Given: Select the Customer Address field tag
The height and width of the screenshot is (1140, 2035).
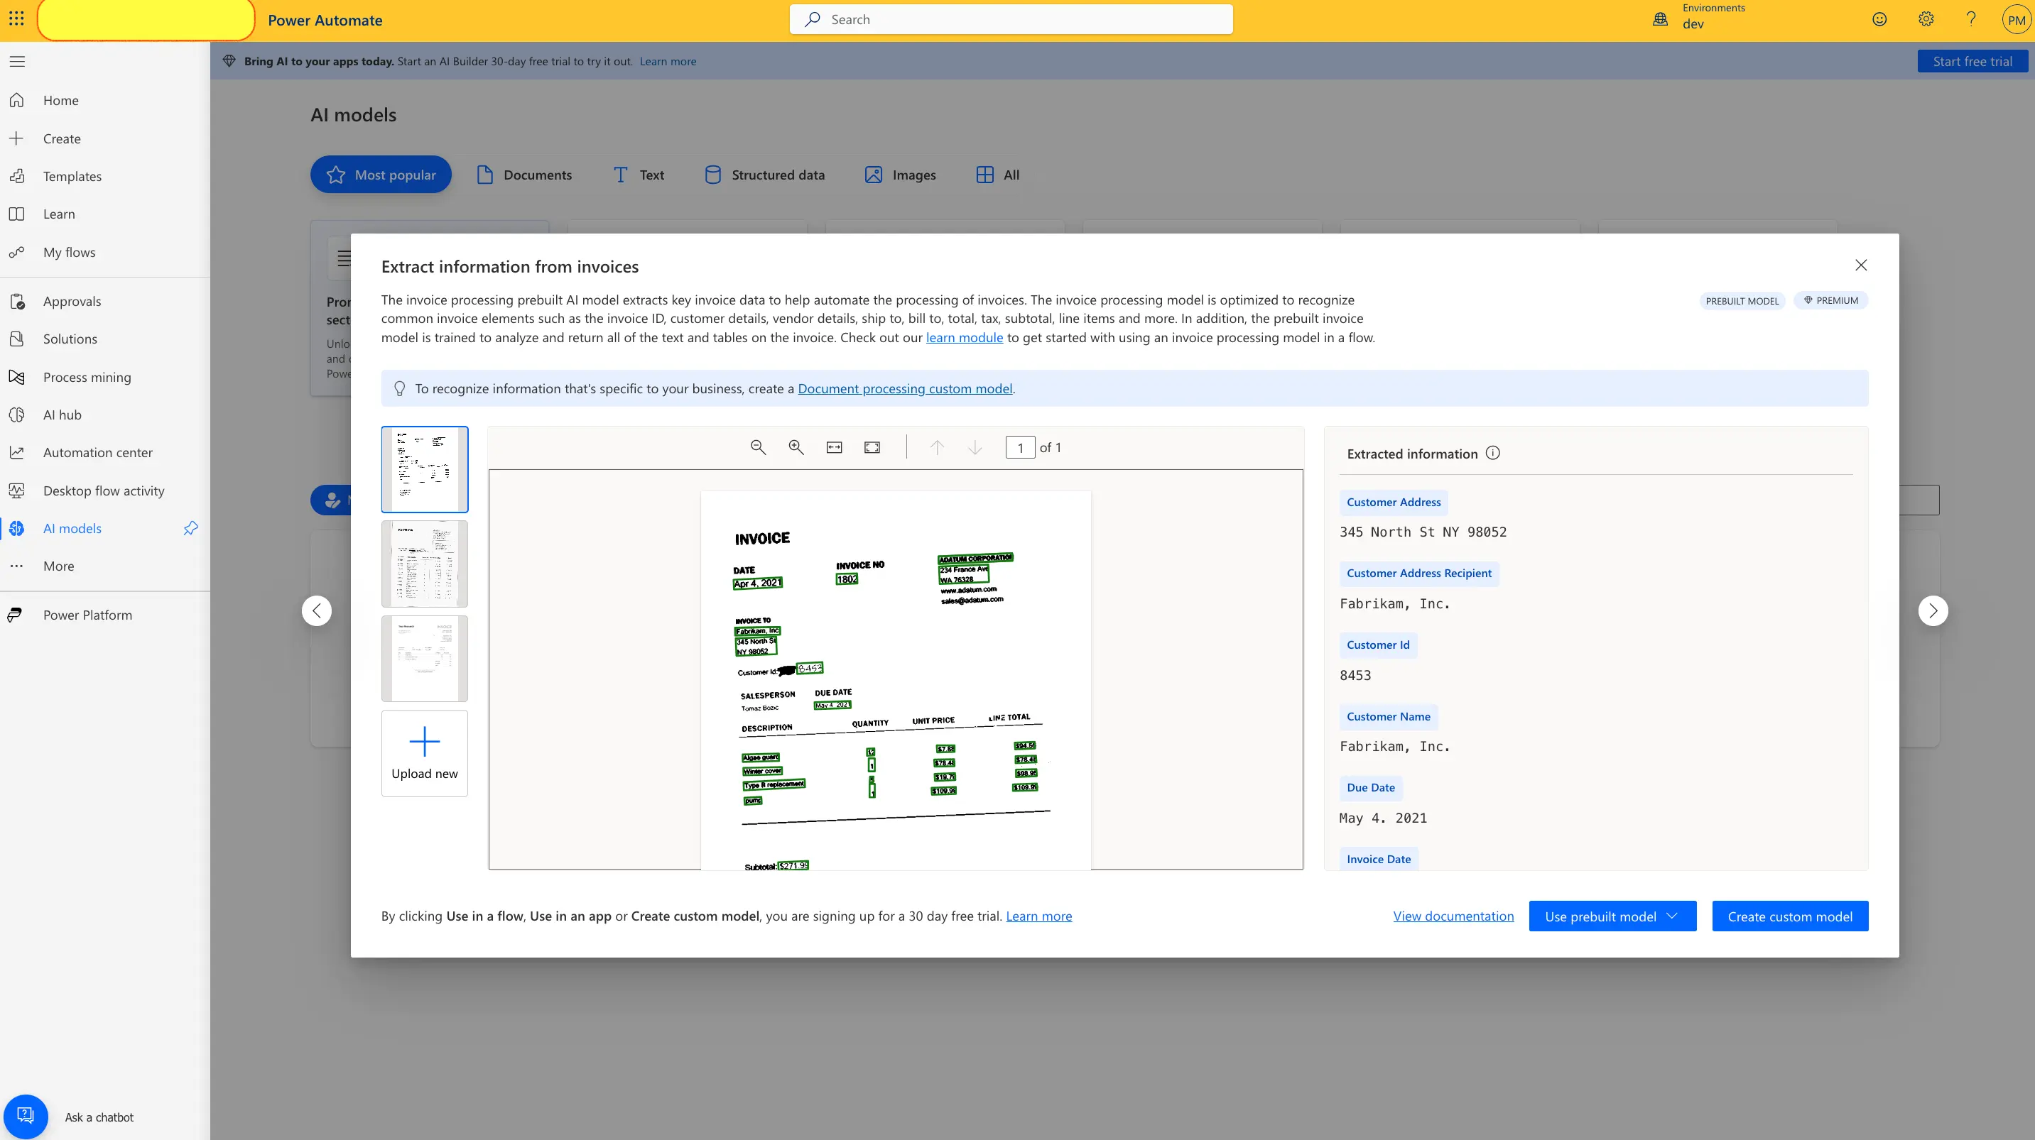Looking at the screenshot, I should point(1393,502).
